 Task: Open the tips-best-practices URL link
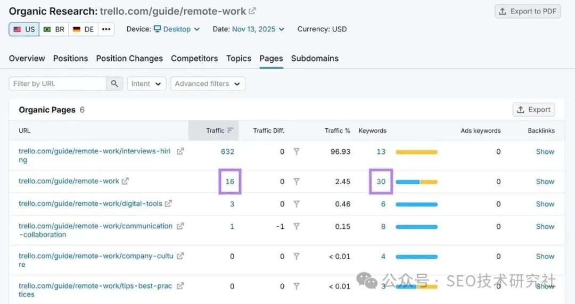95,290
